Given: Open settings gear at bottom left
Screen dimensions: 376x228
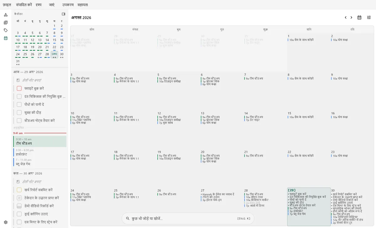Looking at the screenshot, I should click(x=6, y=222).
